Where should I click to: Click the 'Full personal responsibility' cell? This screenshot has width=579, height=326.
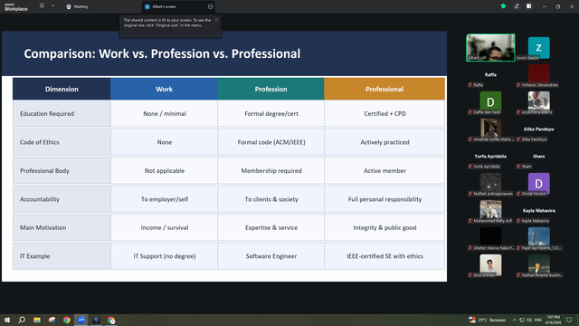[x=384, y=199]
